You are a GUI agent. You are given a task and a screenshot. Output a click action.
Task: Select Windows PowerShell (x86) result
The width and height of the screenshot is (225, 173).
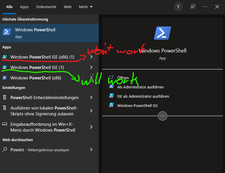click(x=36, y=78)
